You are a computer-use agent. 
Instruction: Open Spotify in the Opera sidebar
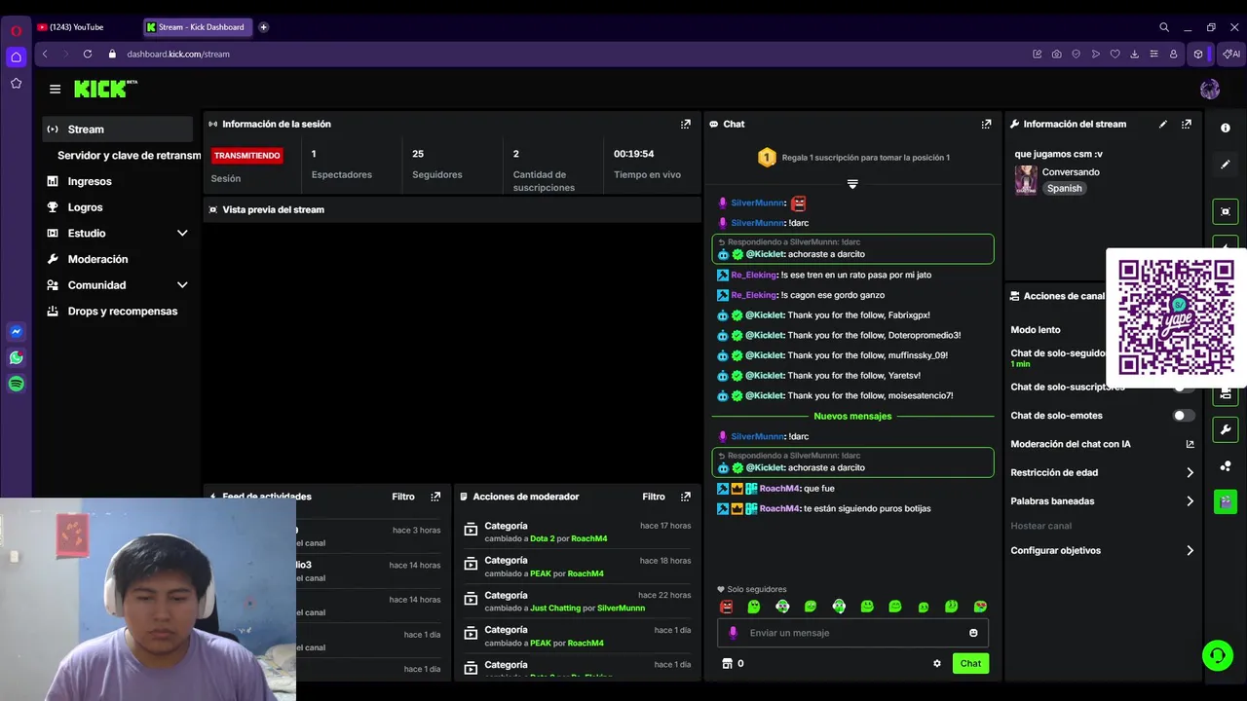(17, 384)
